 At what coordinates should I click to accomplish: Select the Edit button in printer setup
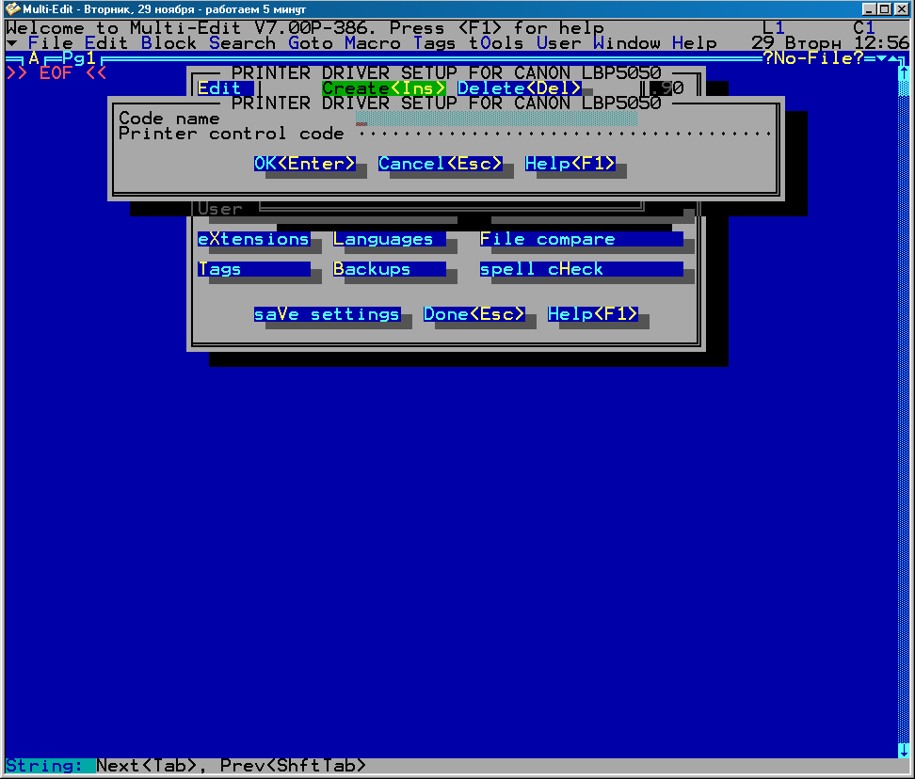(225, 88)
